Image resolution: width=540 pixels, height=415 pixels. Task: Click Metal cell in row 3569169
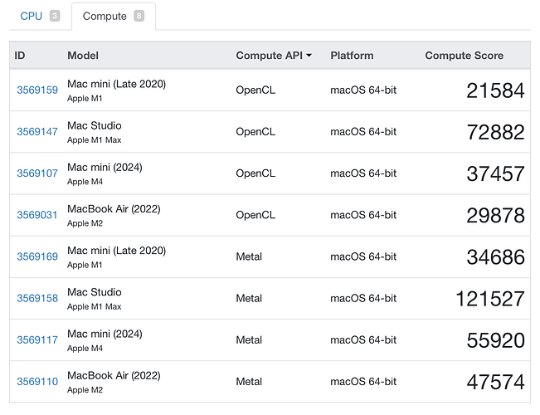click(x=249, y=256)
